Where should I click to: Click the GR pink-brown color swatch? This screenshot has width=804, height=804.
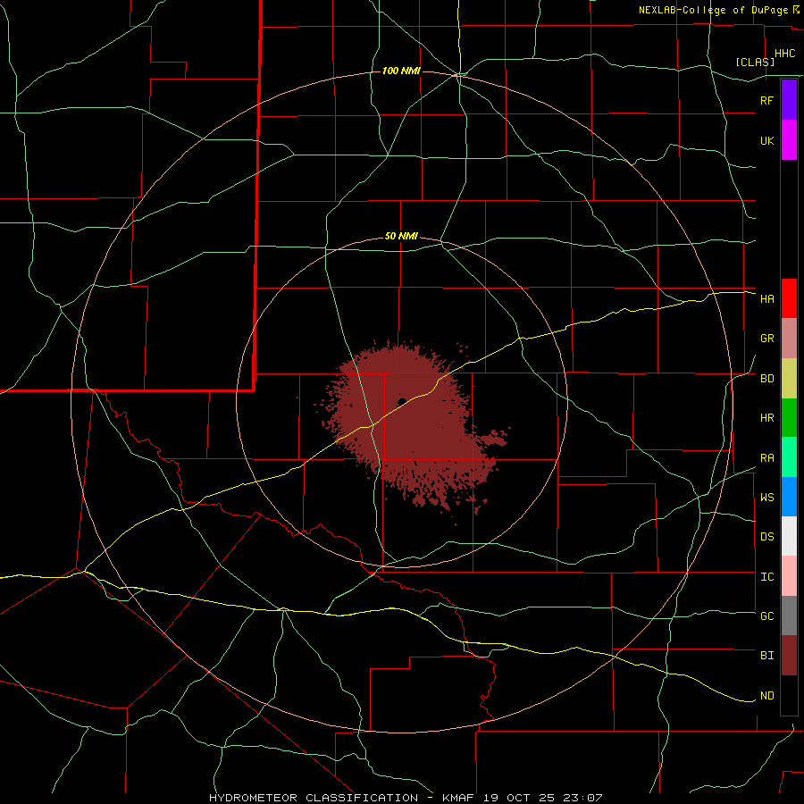[x=789, y=339]
